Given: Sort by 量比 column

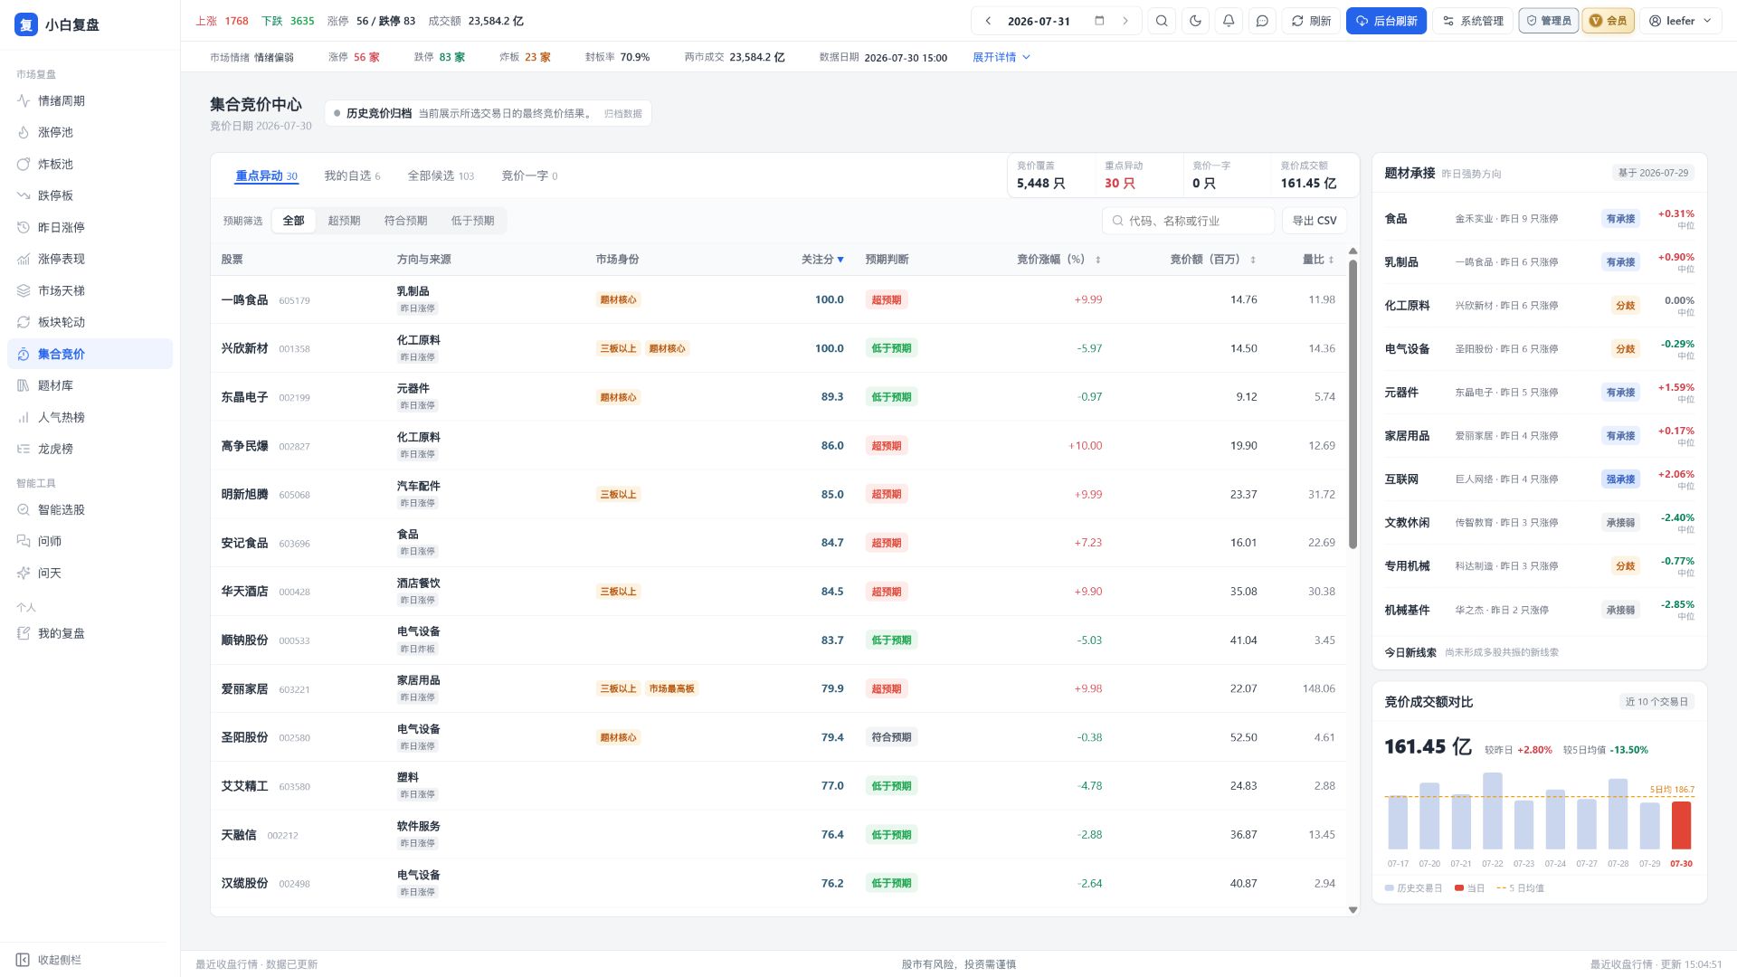Looking at the screenshot, I should point(1318,260).
